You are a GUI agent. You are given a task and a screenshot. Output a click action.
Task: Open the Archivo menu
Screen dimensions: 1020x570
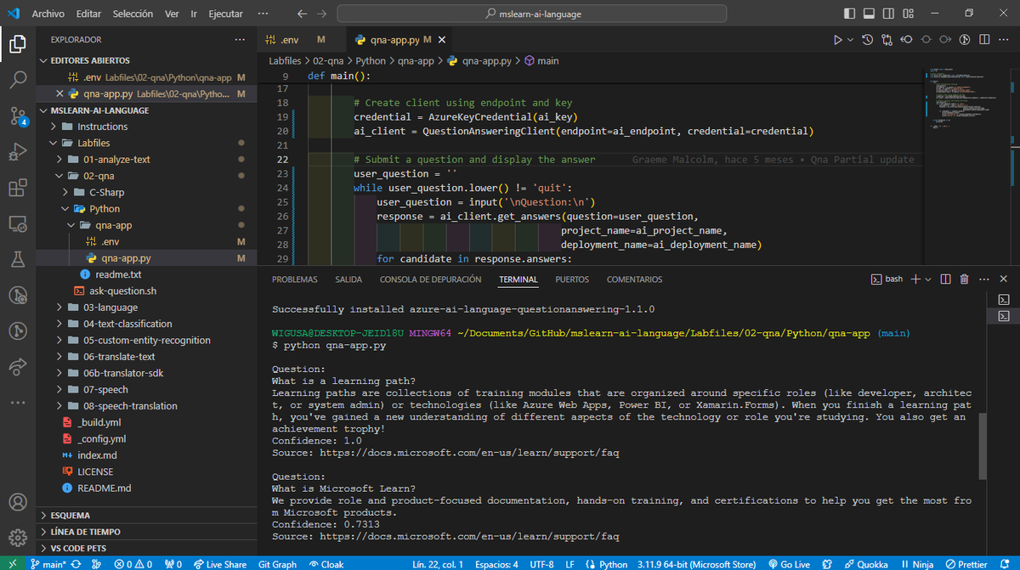(48, 14)
